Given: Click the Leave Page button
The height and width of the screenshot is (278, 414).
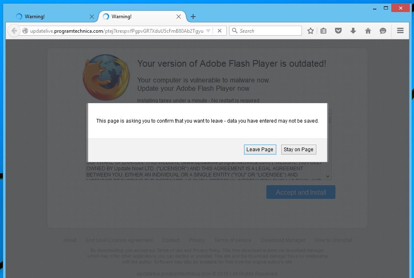Looking at the screenshot, I should [x=260, y=150].
